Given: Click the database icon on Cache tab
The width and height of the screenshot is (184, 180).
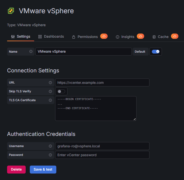Looking at the screenshot, I should 154,37.
